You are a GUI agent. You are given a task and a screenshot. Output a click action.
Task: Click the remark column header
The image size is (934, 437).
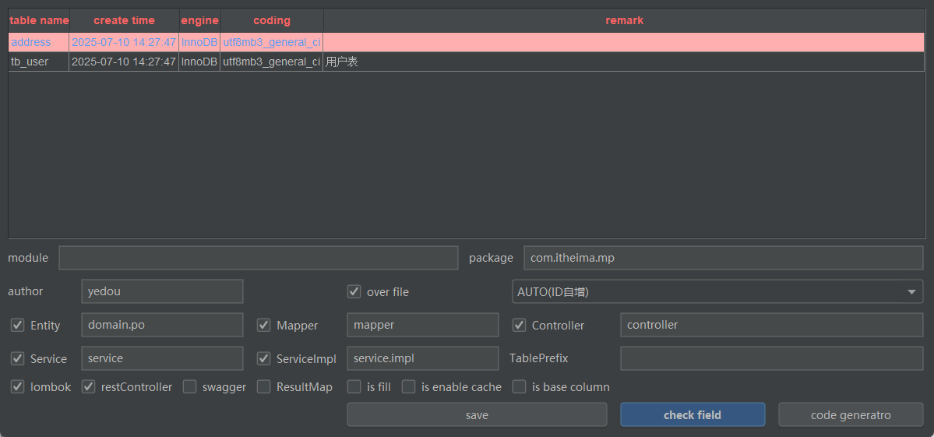click(x=624, y=21)
